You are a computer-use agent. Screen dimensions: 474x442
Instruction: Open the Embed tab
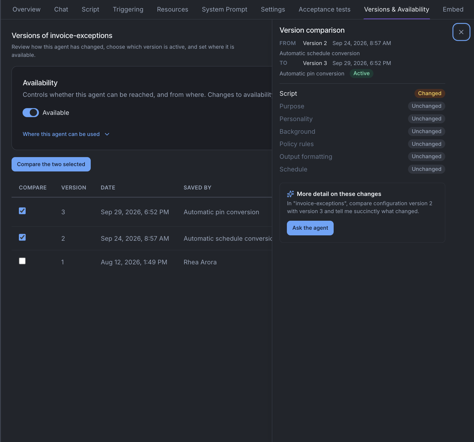tap(453, 9)
